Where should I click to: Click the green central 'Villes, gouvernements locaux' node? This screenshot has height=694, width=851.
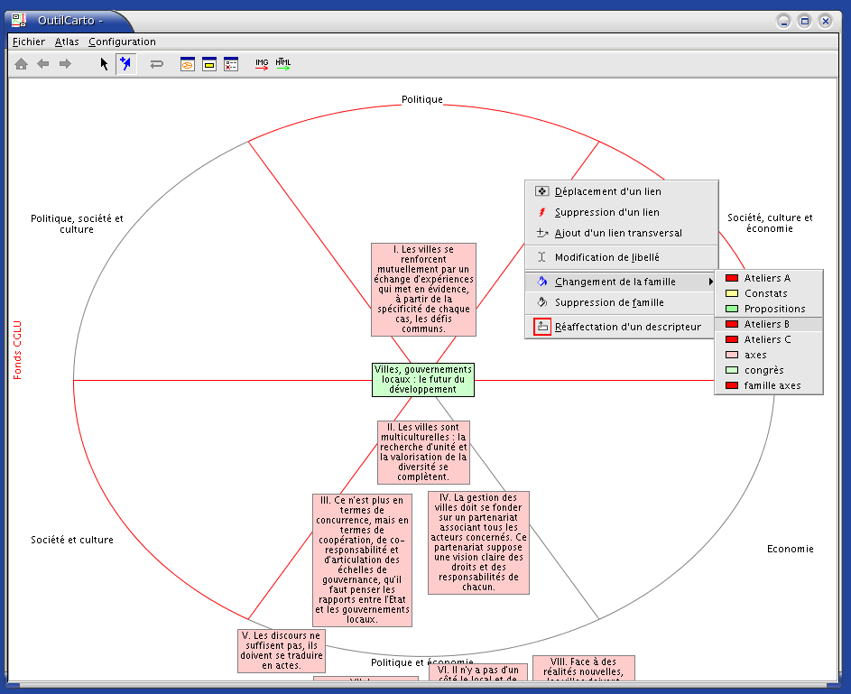(x=422, y=380)
